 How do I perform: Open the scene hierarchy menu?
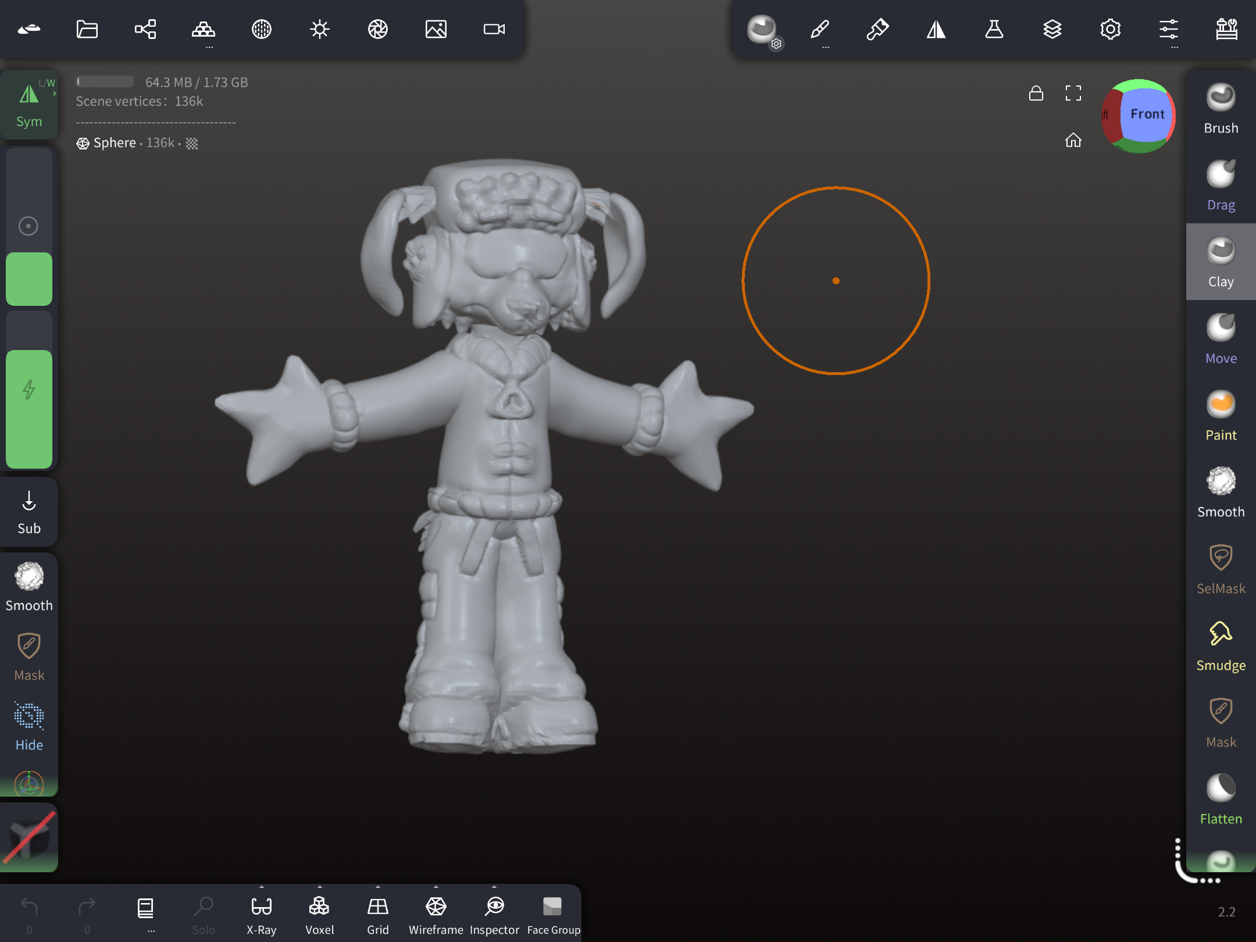tap(145, 29)
